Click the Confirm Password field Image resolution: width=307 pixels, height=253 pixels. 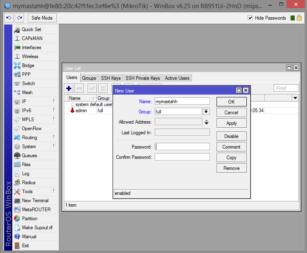pyautogui.click(x=182, y=157)
